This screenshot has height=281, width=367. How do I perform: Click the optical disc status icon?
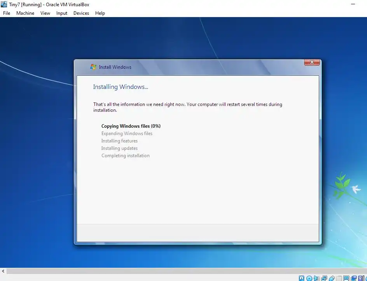[309, 278]
